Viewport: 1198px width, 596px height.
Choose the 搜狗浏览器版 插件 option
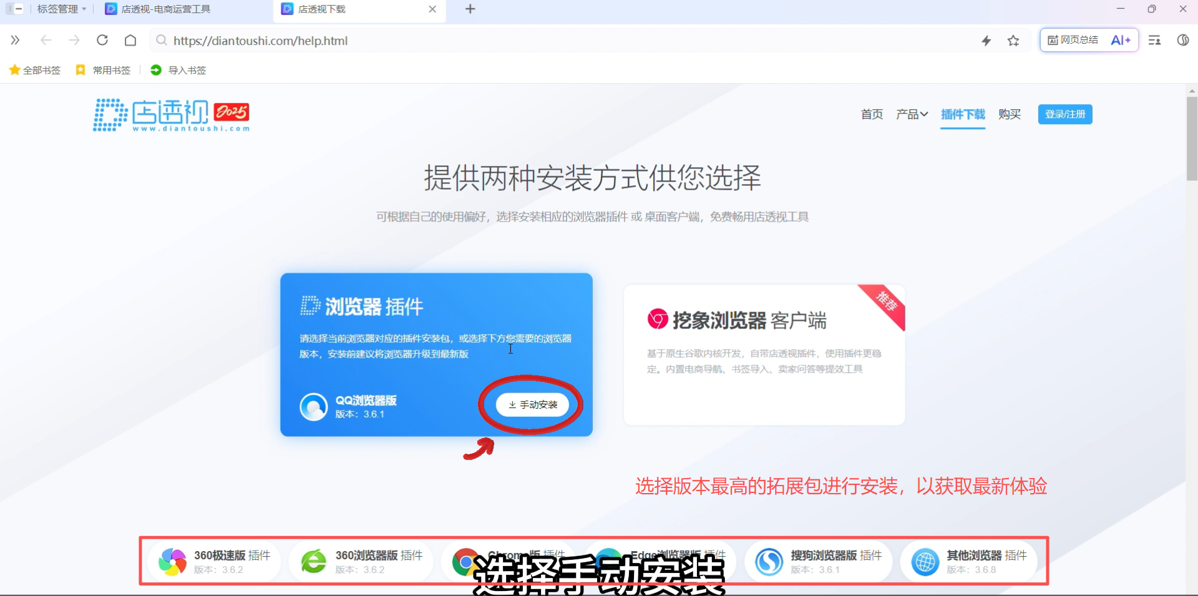point(818,562)
